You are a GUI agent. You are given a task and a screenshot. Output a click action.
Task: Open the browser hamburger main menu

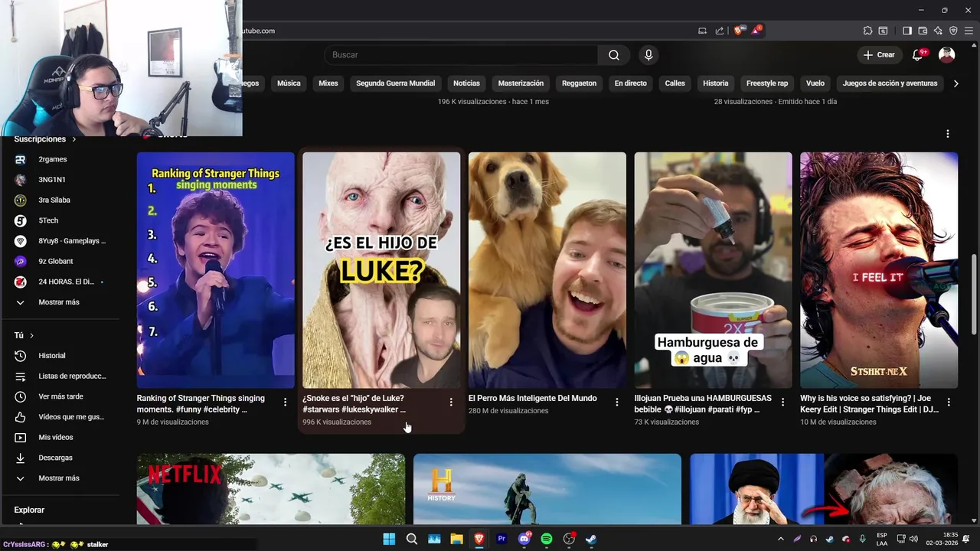click(969, 31)
